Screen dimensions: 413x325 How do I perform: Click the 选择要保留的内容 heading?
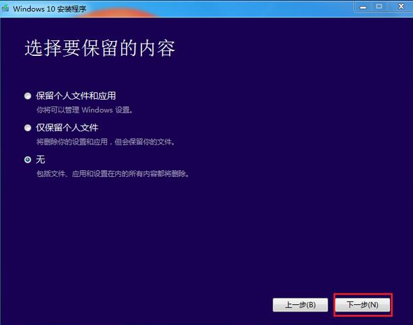point(100,48)
